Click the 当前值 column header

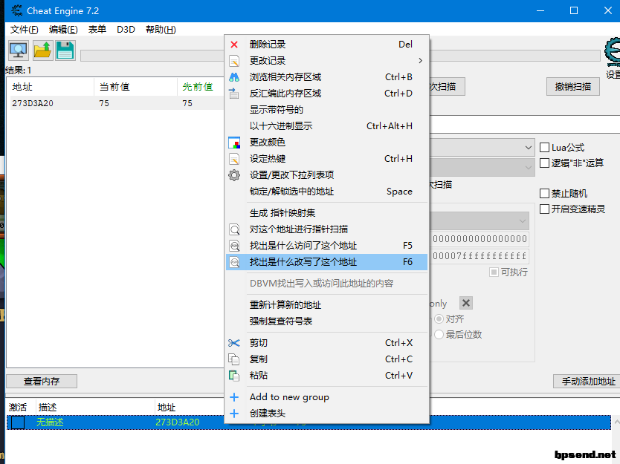point(135,87)
